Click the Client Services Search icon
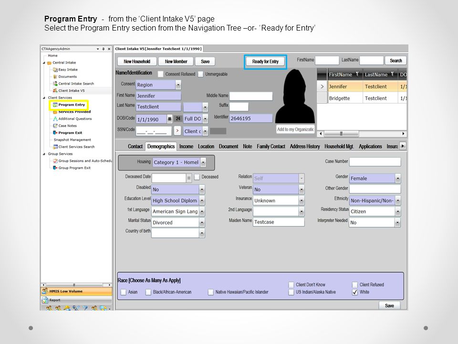The width and height of the screenshot is (458, 344). pyautogui.click(x=55, y=147)
